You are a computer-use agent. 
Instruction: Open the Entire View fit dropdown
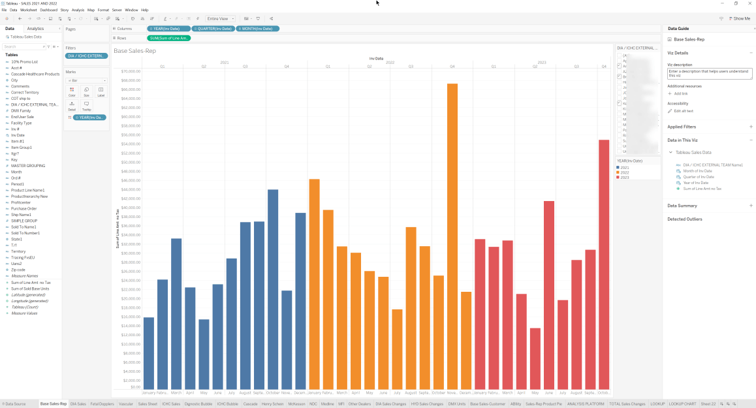click(x=221, y=18)
